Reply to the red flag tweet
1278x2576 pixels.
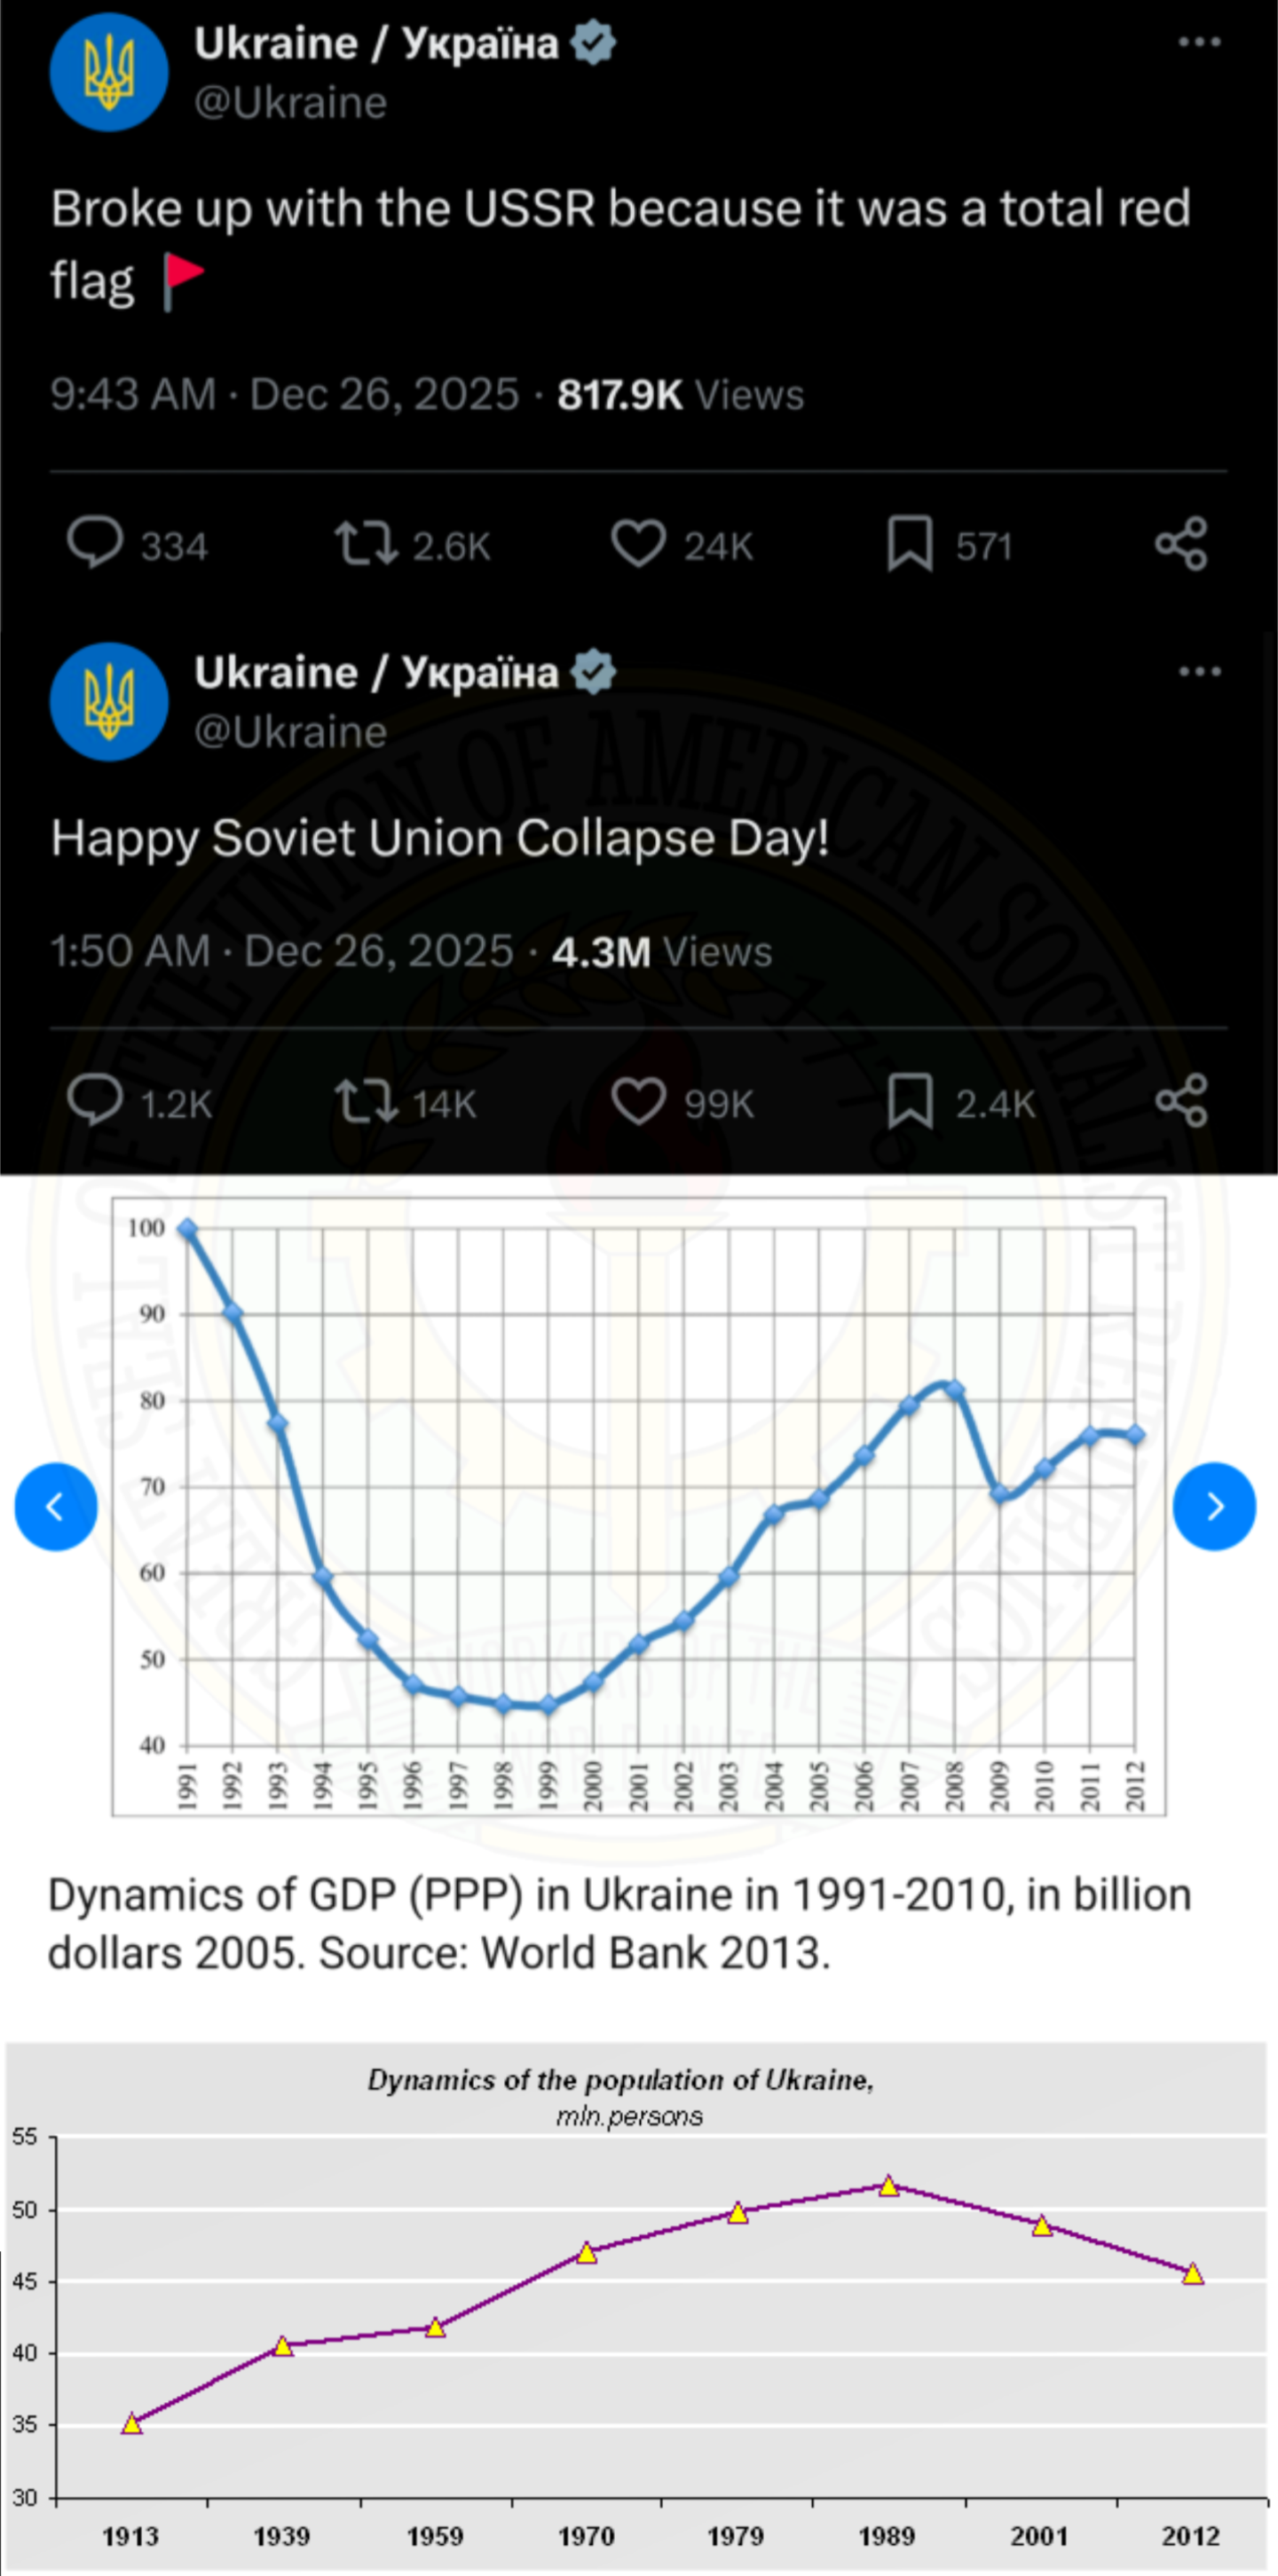click(x=95, y=543)
